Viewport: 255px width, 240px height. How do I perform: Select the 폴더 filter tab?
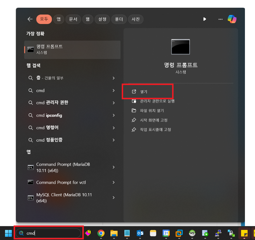[x=119, y=19]
